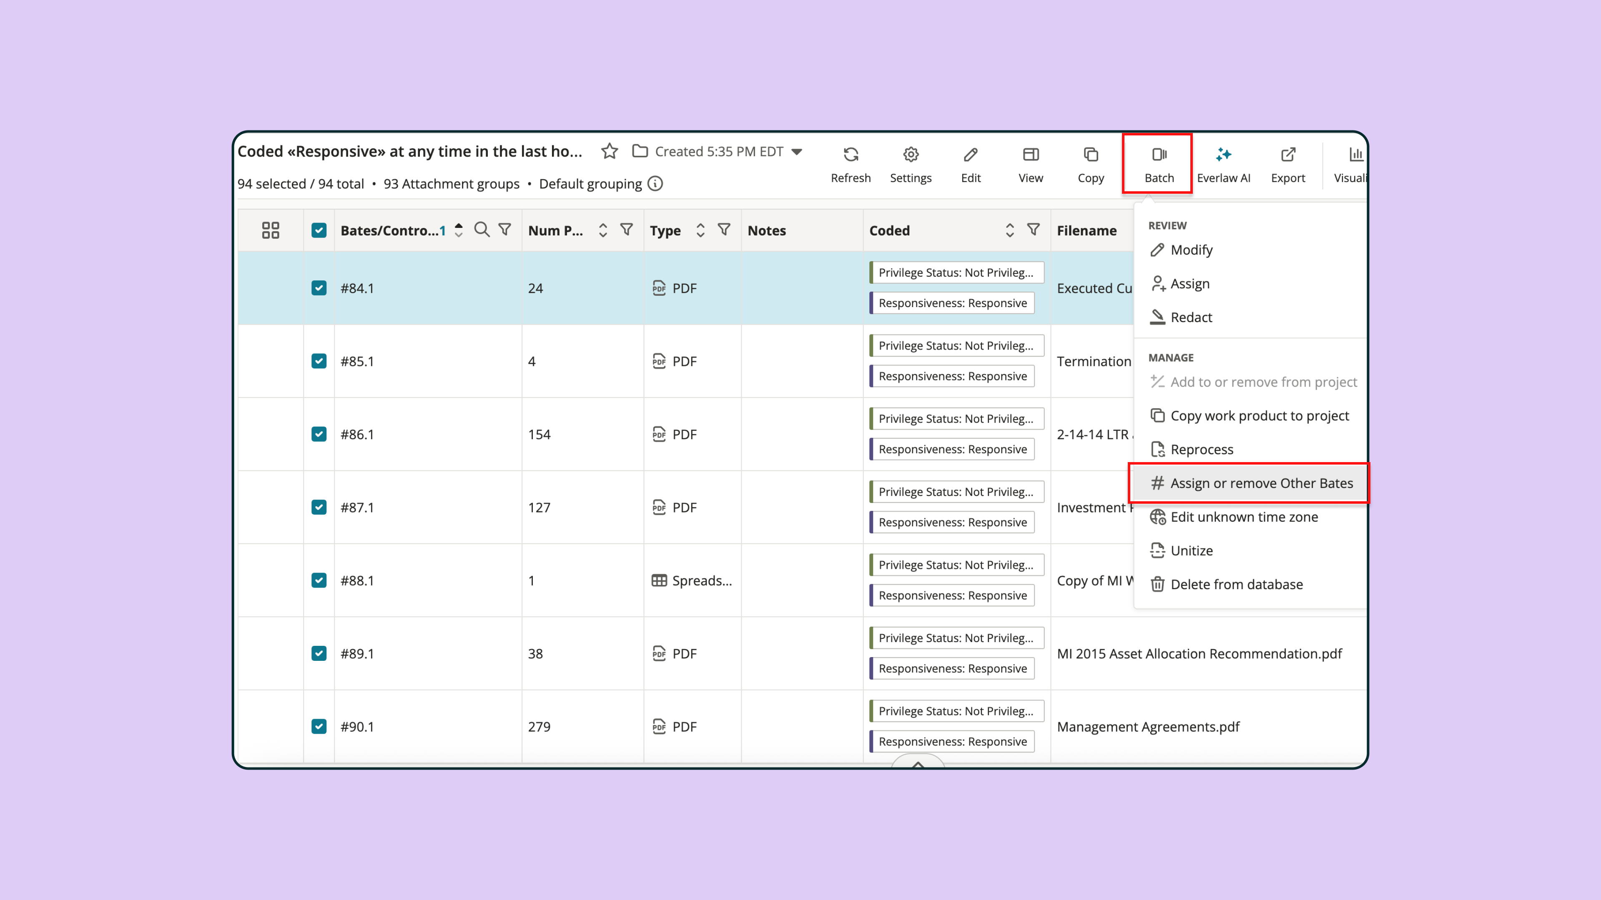
Task: Uncheck the row #89.1 checkbox
Action: coord(319,653)
